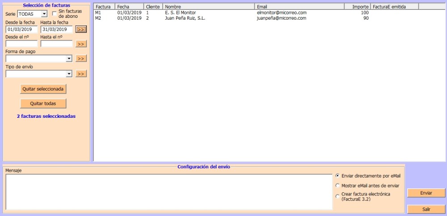Sort by the Fecha column header

point(129,7)
